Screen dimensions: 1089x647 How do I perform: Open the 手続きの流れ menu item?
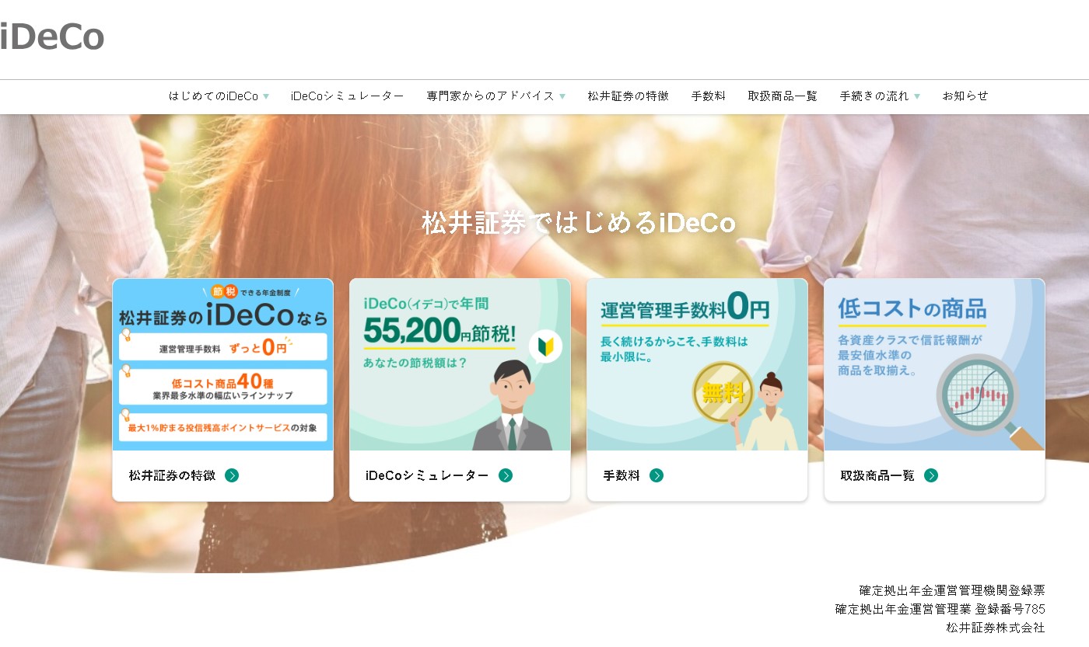[x=874, y=96]
